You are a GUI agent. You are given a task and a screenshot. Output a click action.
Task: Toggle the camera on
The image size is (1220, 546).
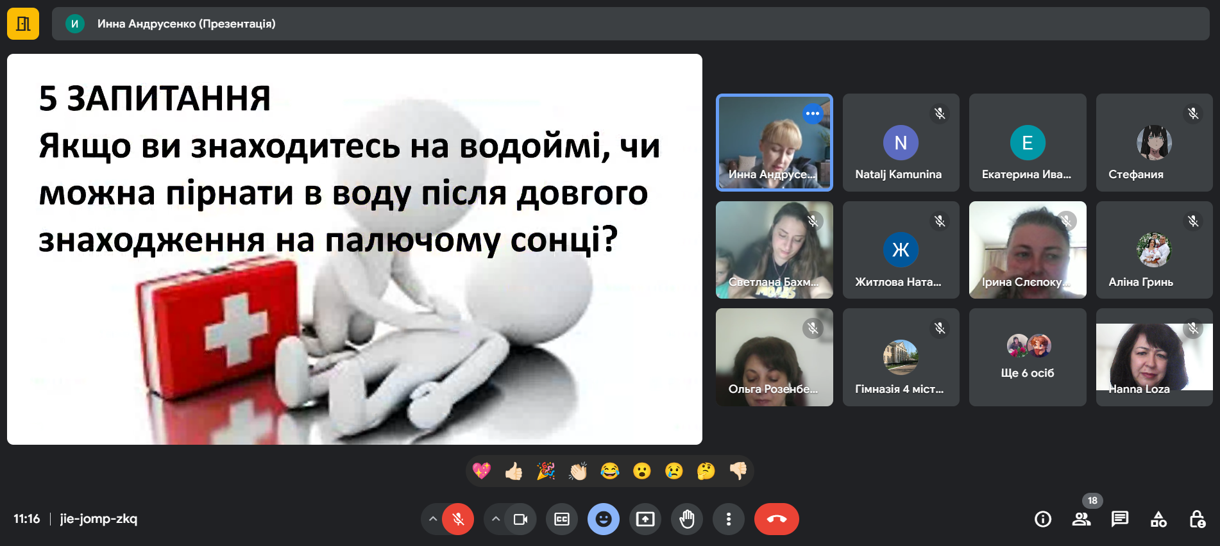[520, 519]
